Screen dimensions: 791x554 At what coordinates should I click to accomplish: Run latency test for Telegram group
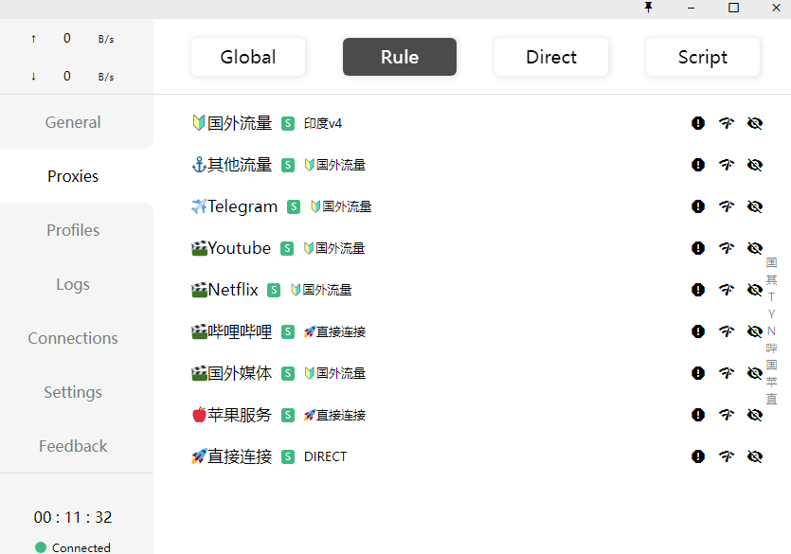727,206
